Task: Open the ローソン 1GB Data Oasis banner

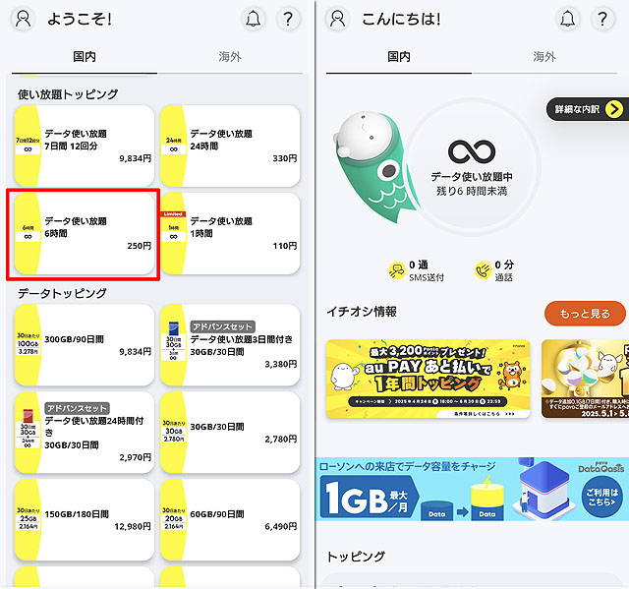Action: tap(472, 489)
